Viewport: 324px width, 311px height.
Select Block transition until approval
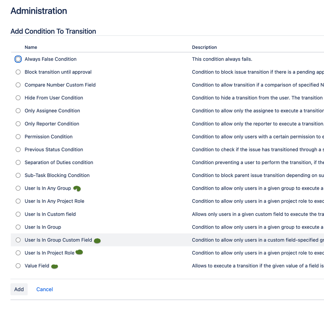coord(18,72)
